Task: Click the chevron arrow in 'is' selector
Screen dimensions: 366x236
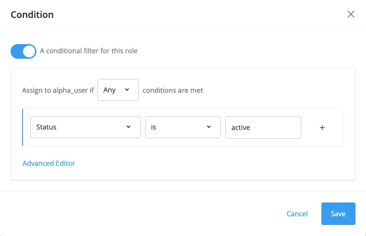Action: coord(208,127)
